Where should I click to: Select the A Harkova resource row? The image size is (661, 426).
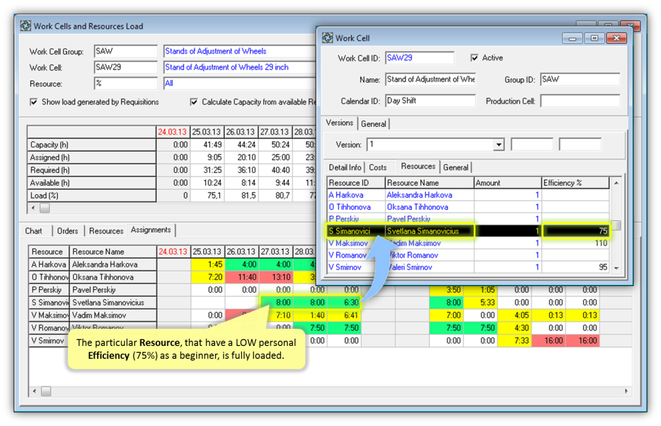(x=468, y=195)
